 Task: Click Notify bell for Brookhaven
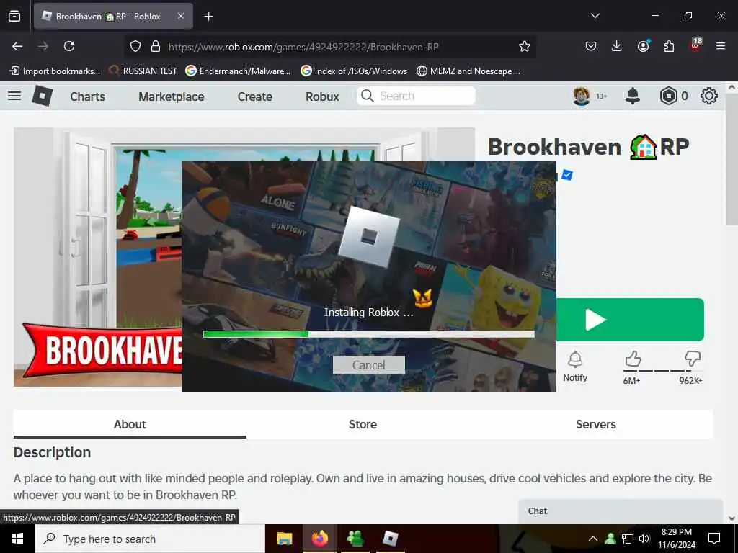click(x=575, y=367)
